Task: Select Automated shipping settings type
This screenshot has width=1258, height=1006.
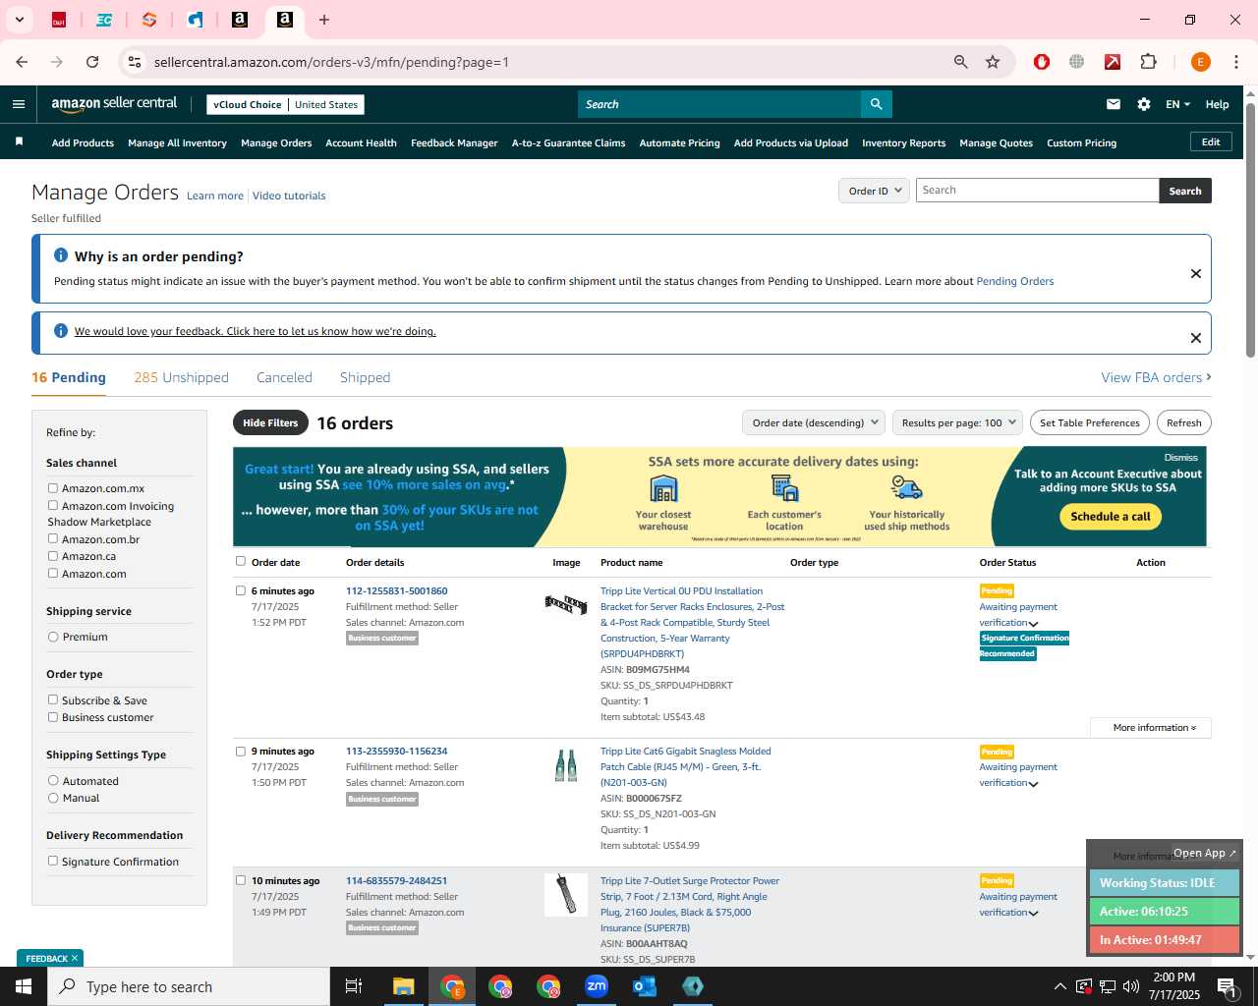Action: click(53, 781)
